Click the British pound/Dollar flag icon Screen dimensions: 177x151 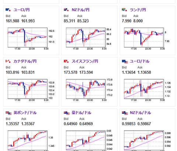tap(8, 113)
